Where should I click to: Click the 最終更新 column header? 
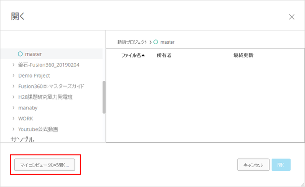pyautogui.click(x=244, y=55)
